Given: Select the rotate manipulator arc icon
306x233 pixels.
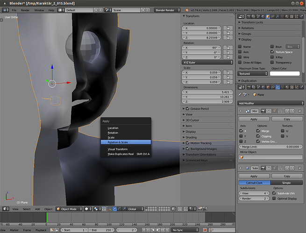Looking at the screenshot, I should click(119, 209).
